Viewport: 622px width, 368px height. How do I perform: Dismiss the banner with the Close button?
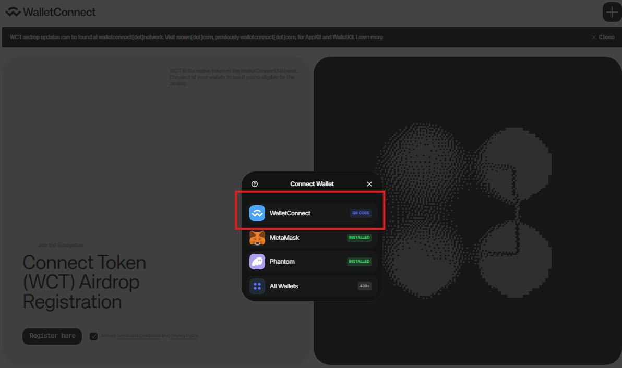tap(603, 37)
